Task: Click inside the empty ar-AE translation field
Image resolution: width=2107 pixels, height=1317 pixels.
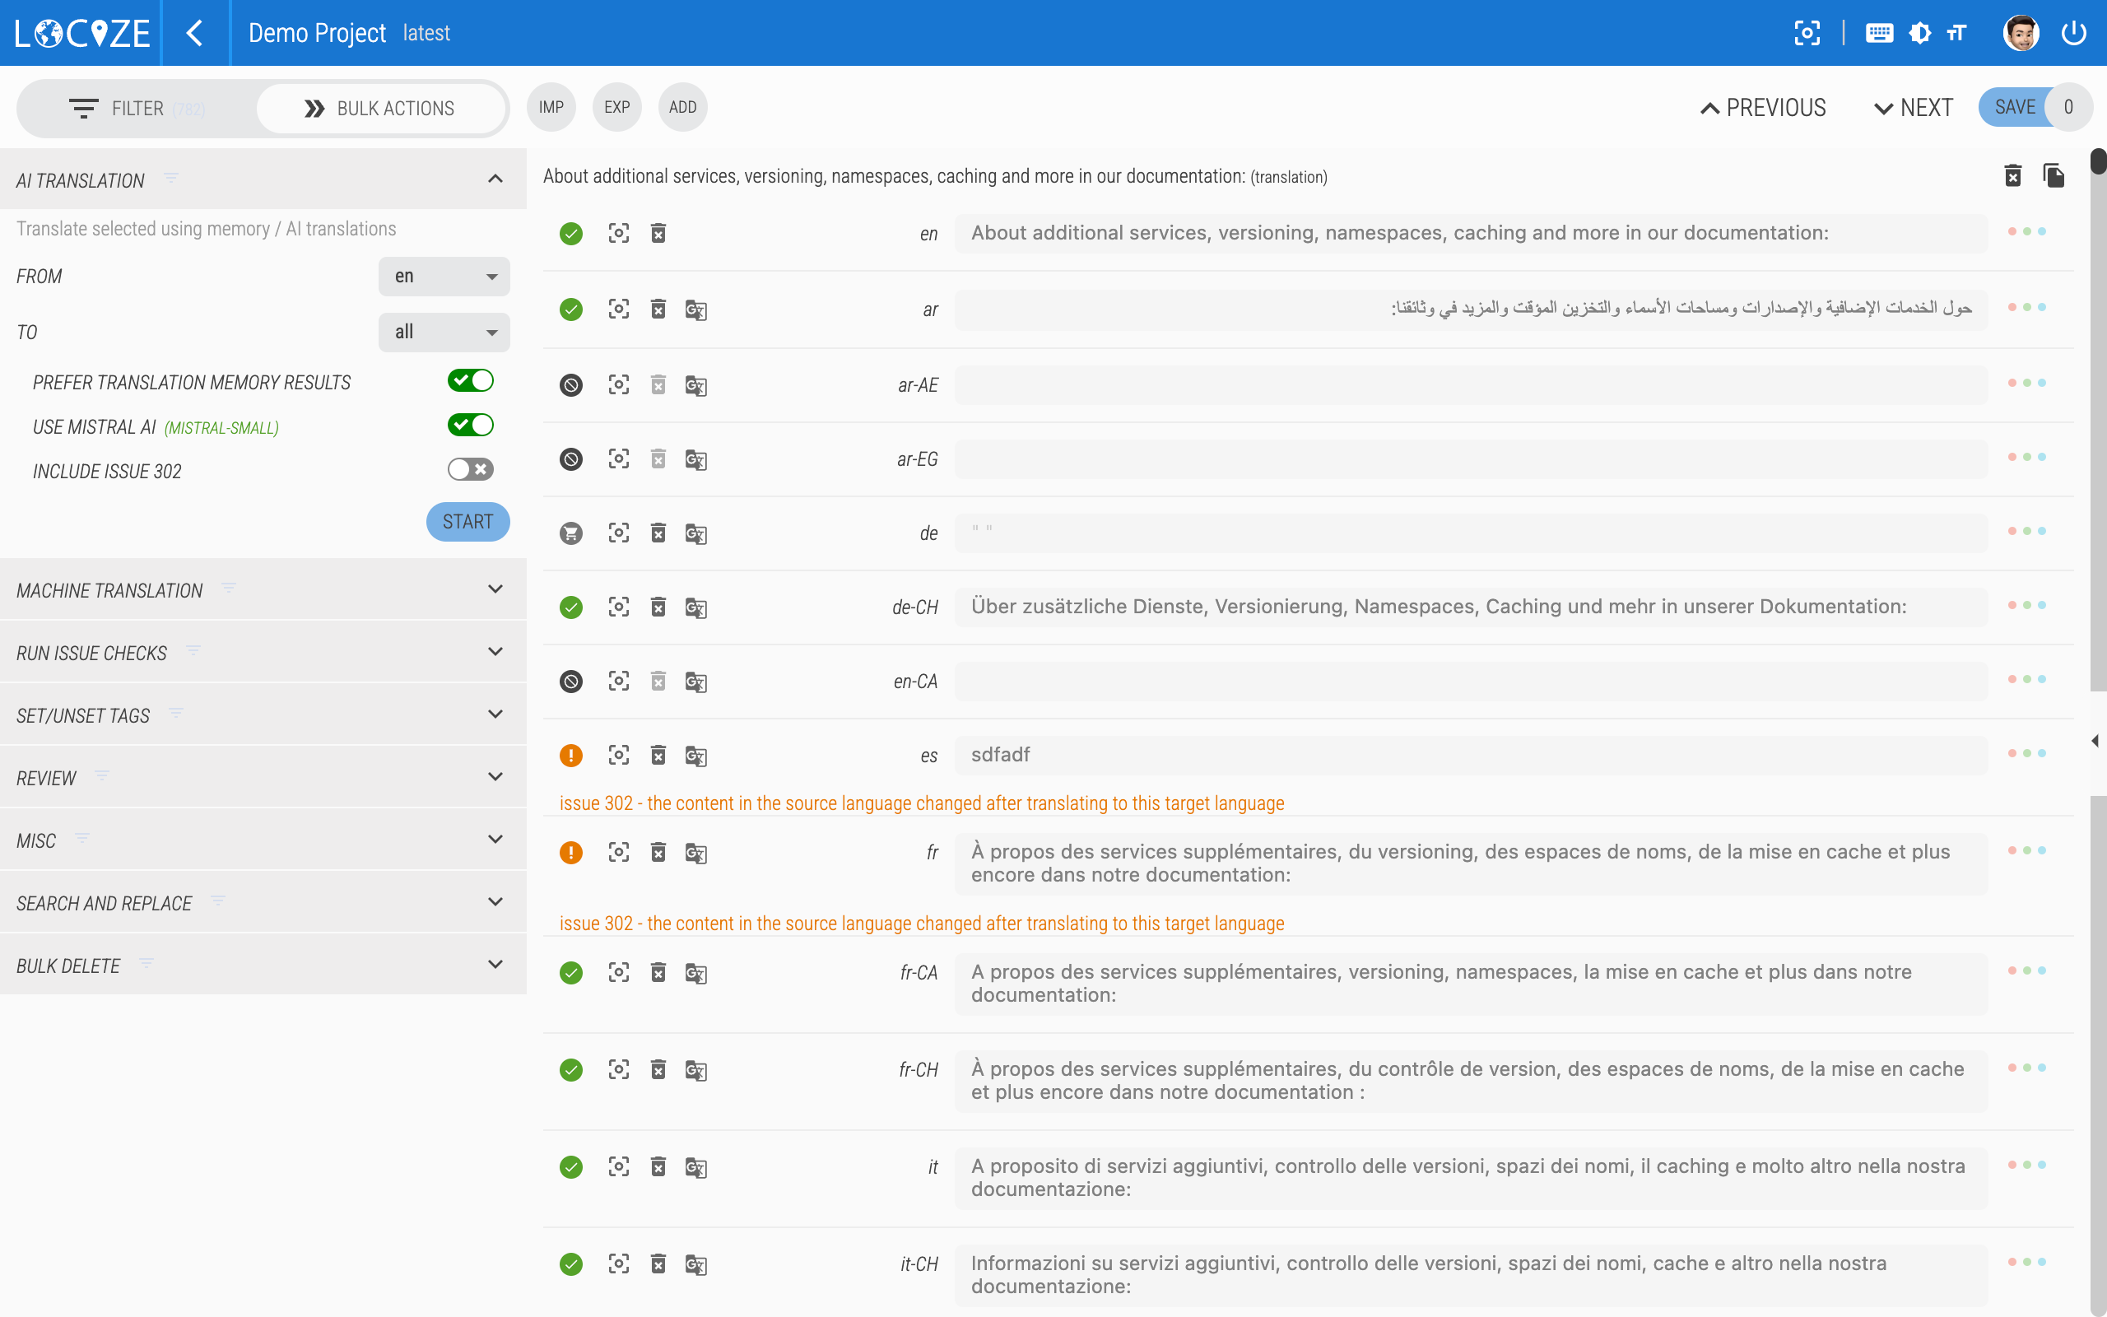Action: 1472,384
